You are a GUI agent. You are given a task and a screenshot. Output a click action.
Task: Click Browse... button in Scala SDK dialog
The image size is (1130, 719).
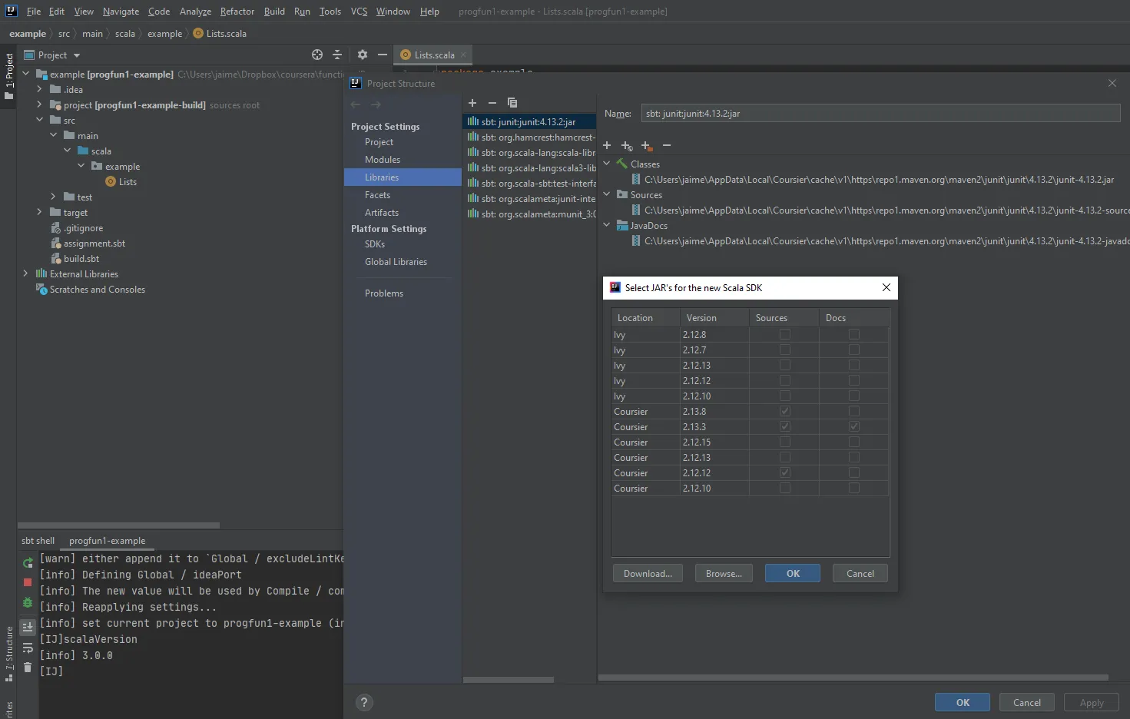click(723, 573)
